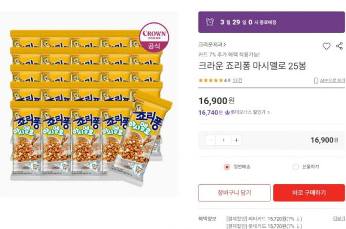Decrease quantity with the minus button
The width and height of the screenshot is (346, 229).
pyautogui.click(x=210, y=140)
